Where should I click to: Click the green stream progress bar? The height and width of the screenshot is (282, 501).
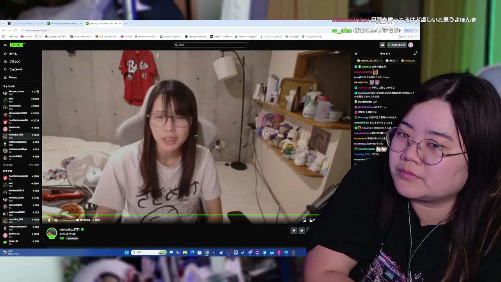[x=180, y=215]
